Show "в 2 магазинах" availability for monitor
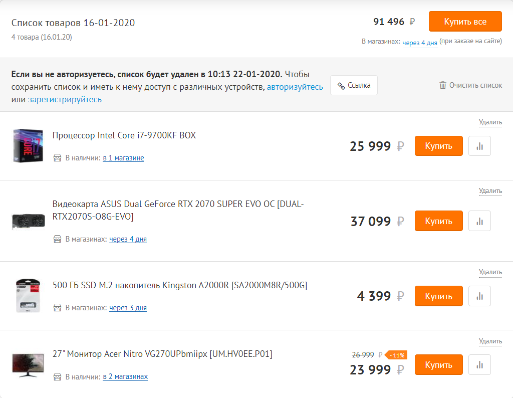Image resolution: width=513 pixels, height=398 pixels. pyautogui.click(x=125, y=376)
